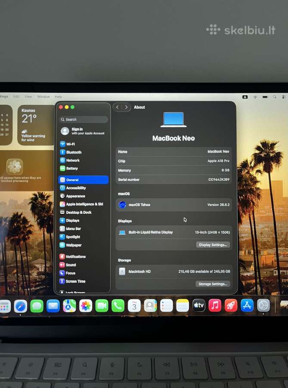Open FaceTime from the Dock
Image resolution: width=288 pixels, height=388 pixels.
pyautogui.click(x=102, y=306)
